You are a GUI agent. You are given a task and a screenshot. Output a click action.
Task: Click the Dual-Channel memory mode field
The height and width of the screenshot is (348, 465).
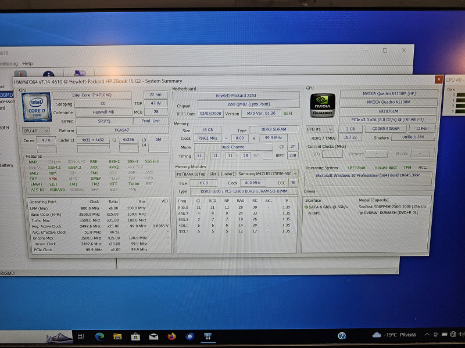234,147
